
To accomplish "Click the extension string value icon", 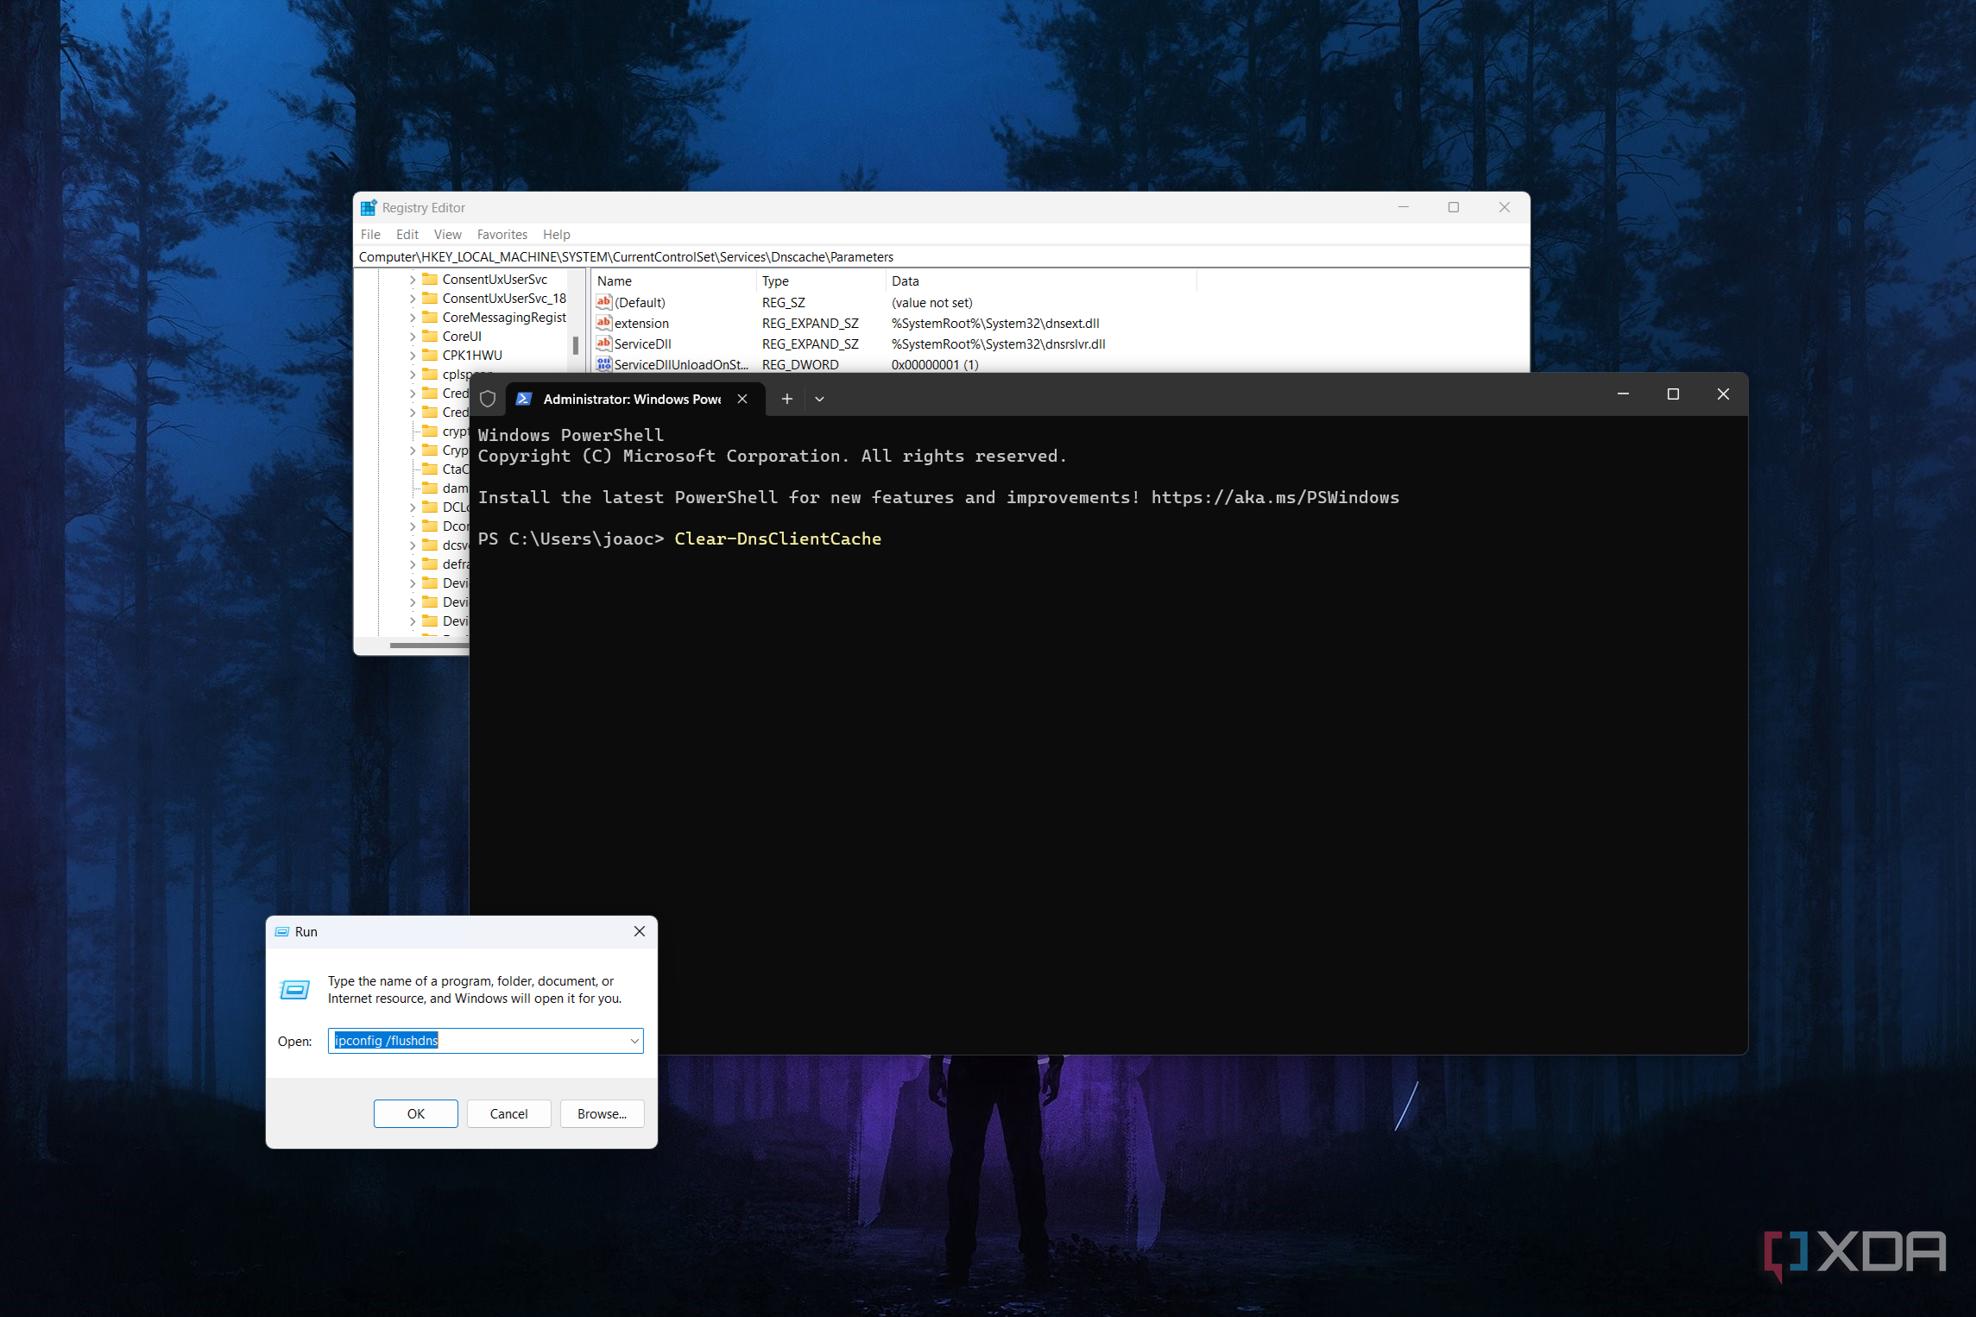I will coord(603,323).
